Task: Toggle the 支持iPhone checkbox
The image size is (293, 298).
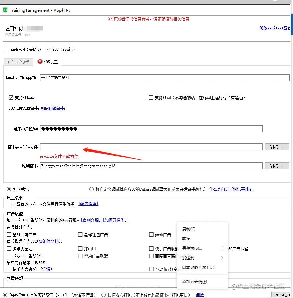Action: [x=11, y=98]
